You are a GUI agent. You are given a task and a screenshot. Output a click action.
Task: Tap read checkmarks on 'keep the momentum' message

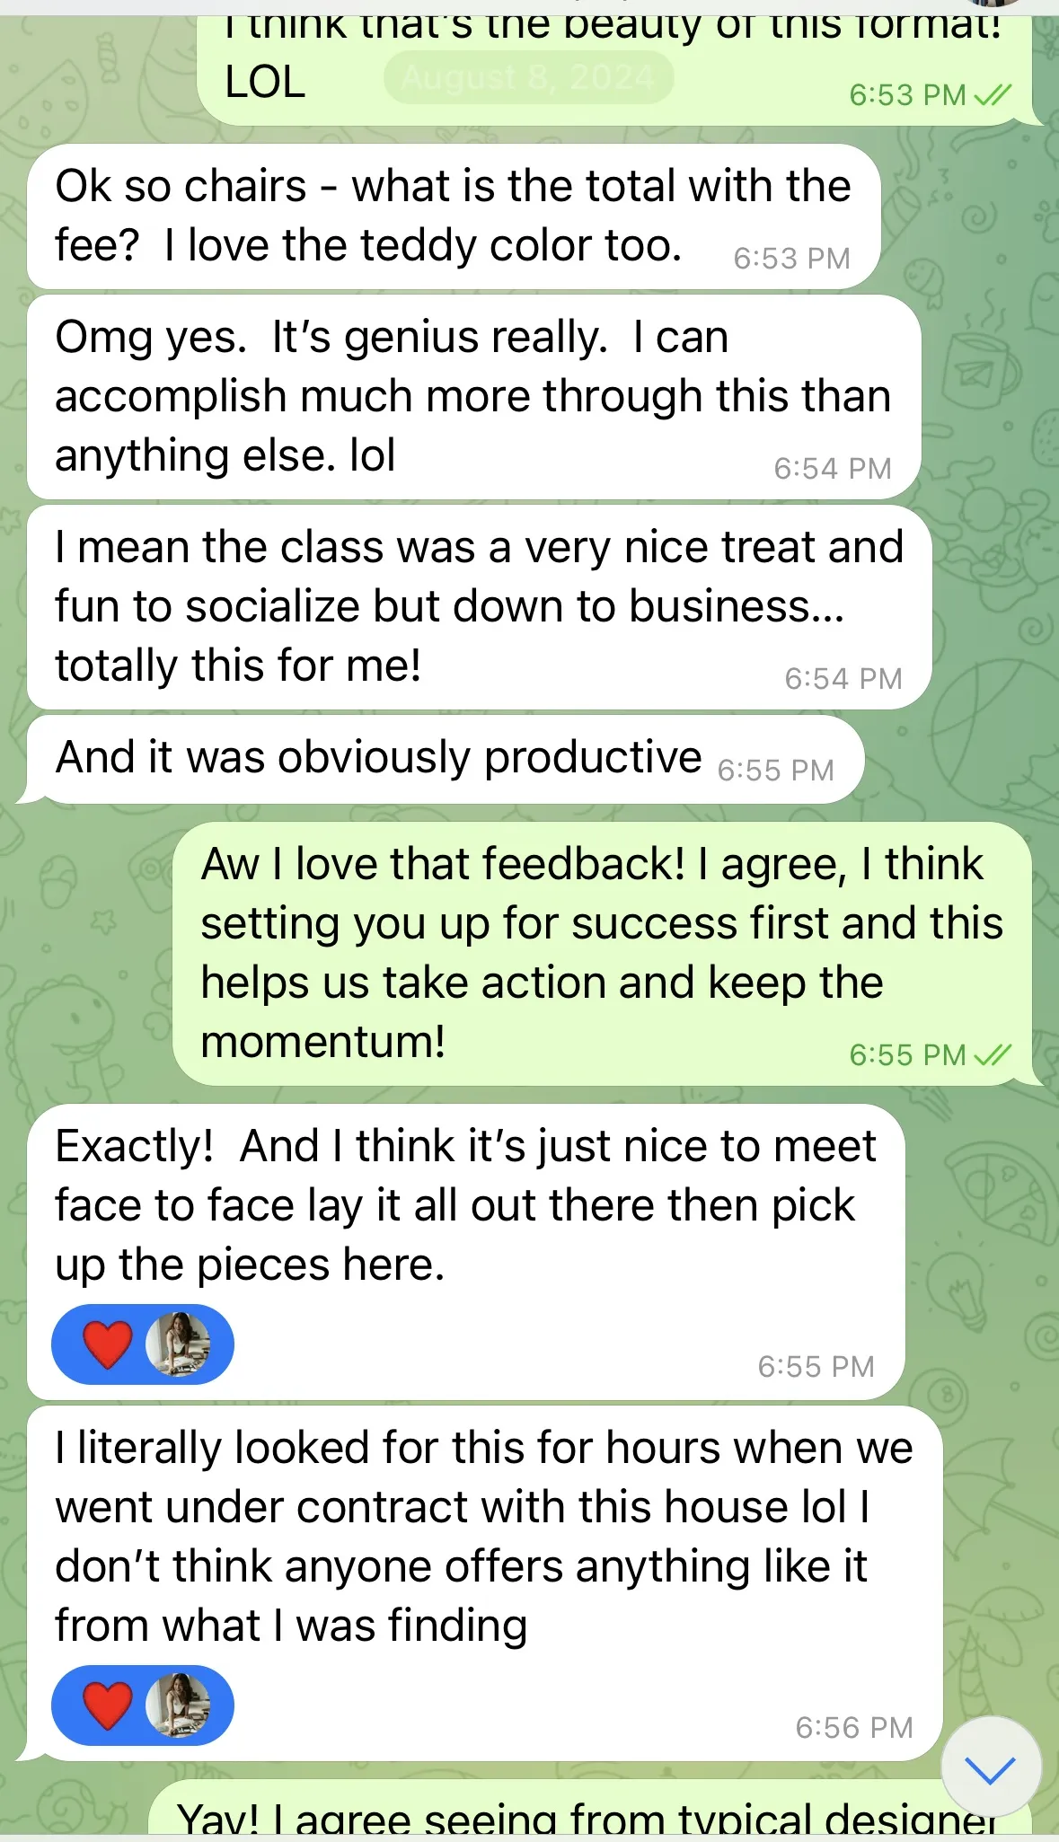click(x=993, y=1054)
